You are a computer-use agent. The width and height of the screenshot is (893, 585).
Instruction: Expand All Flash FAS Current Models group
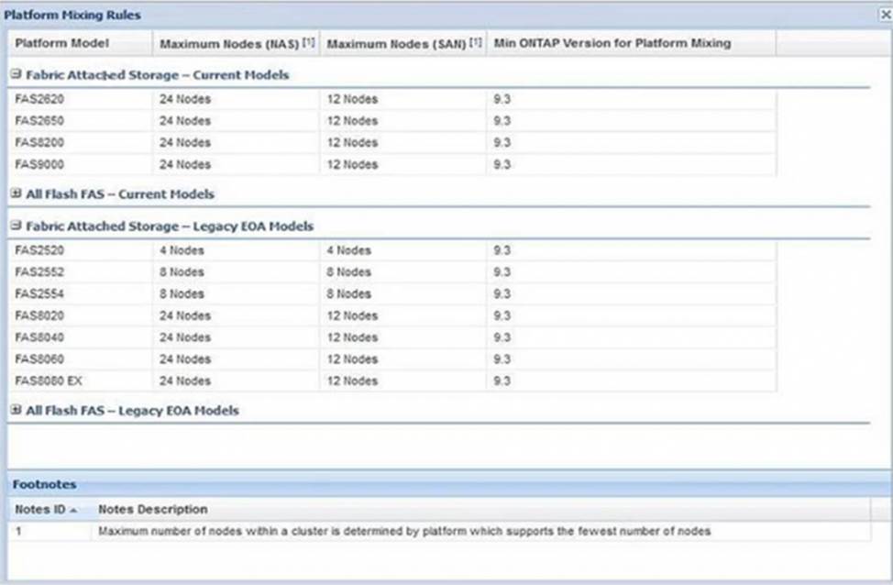point(17,194)
